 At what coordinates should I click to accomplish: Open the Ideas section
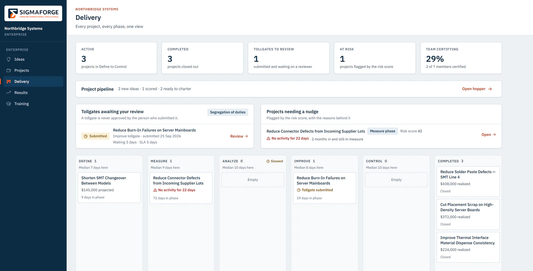33,59
